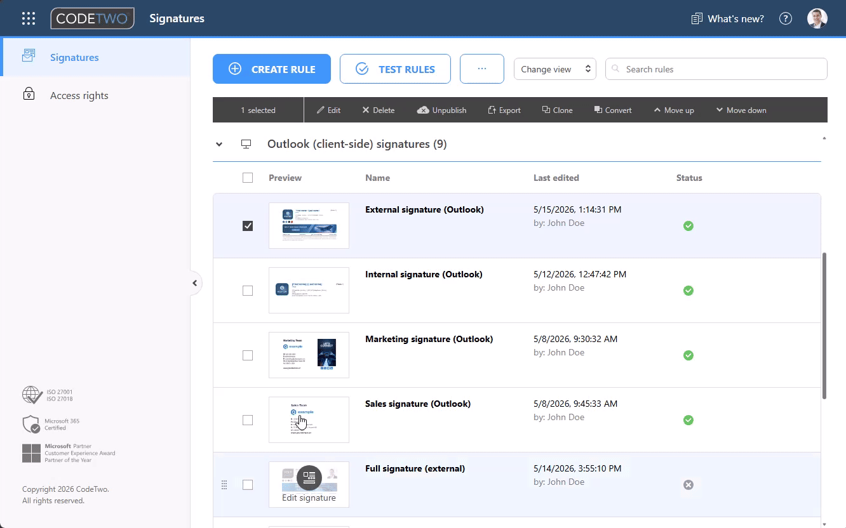Image resolution: width=846 pixels, height=528 pixels.
Task: Click the Preview column header
Action: click(x=285, y=178)
